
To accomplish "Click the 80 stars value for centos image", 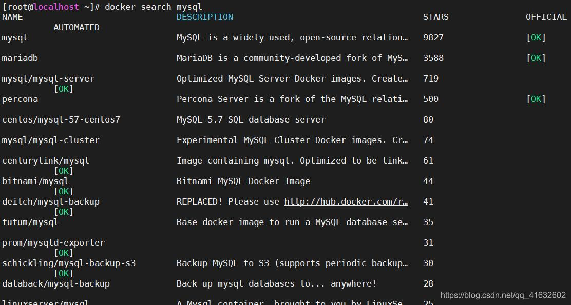I will click(428, 119).
